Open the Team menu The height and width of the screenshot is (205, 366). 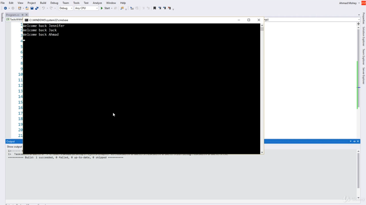coord(65,3)
